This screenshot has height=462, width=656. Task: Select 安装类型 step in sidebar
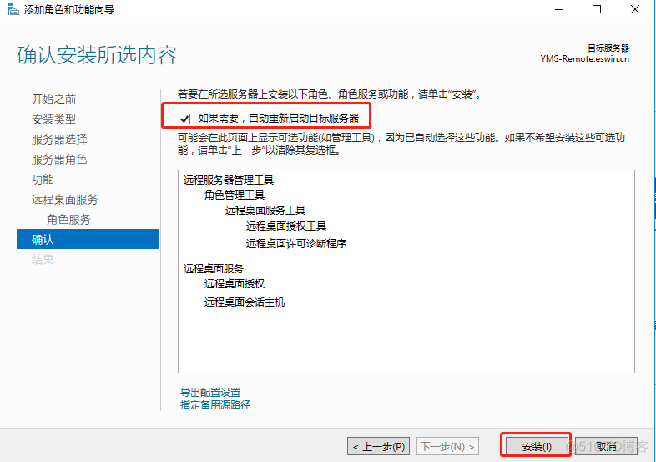pos(54,119)
